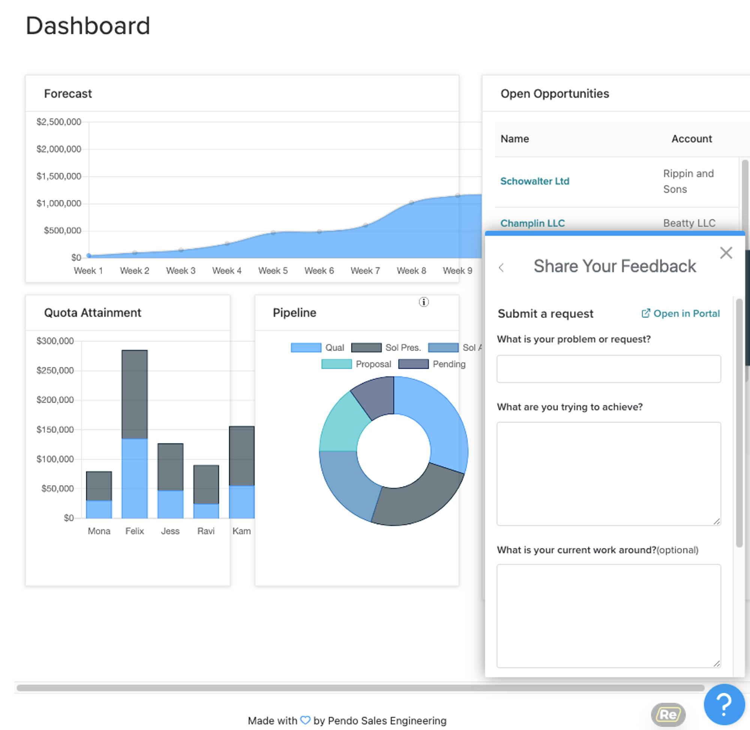Close the Share Your Feedback panel

click(x=726, y=253)
